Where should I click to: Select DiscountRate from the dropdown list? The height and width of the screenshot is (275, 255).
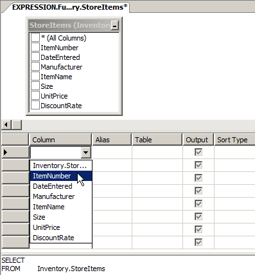(61, 238)
